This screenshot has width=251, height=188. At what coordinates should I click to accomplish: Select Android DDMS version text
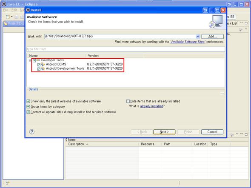105,64
